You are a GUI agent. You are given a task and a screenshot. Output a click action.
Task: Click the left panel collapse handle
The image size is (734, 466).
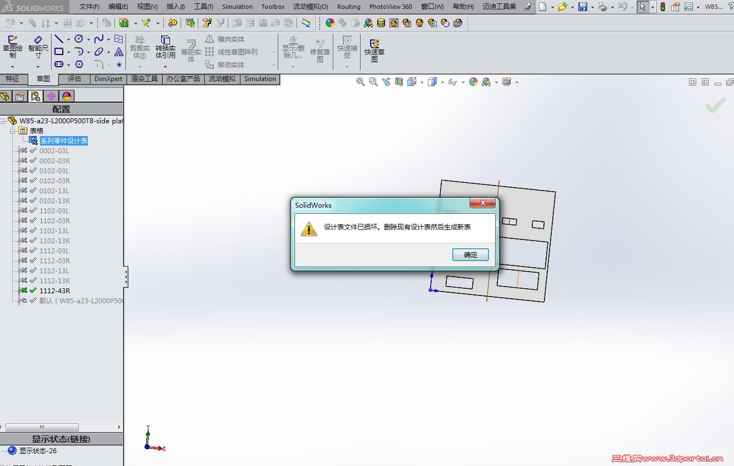(126, 276)
